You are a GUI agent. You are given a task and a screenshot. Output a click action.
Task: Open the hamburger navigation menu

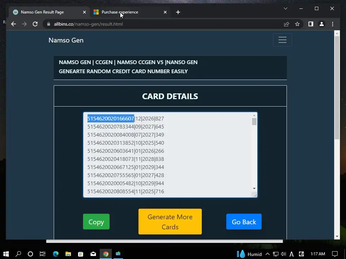(282, 40)
